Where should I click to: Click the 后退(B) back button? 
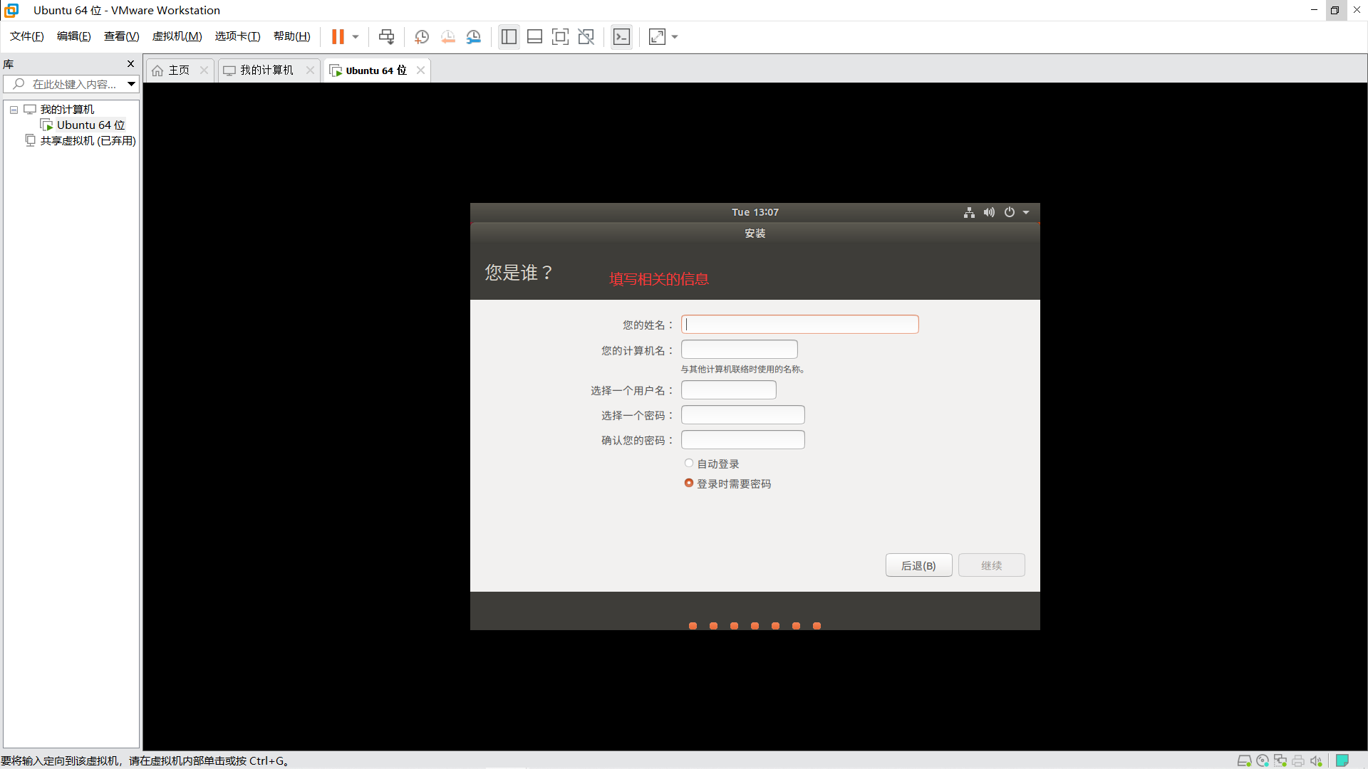coord(918,565)
